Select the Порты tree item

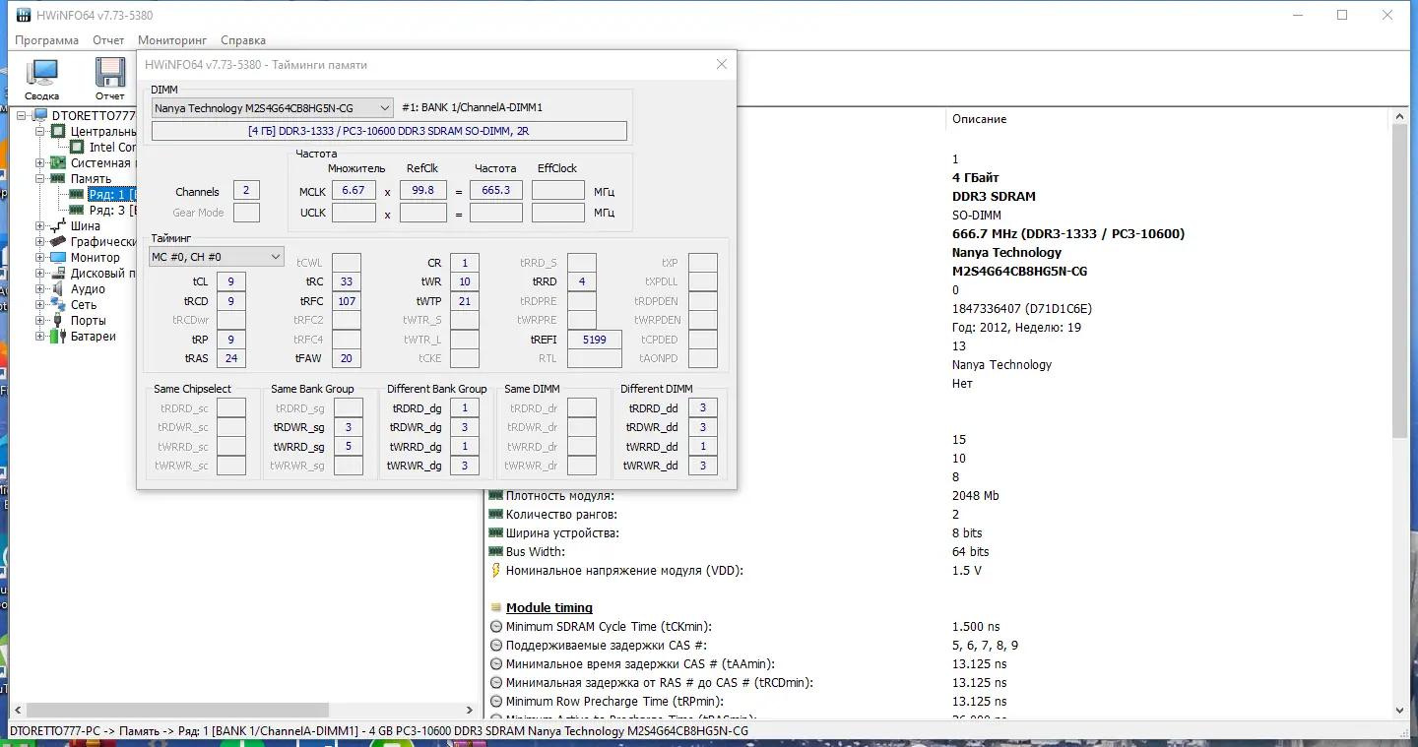click(x=88, y=321)
